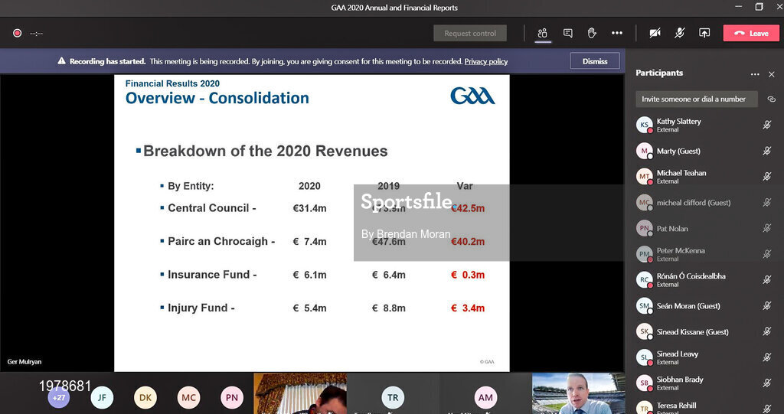
Task: Click Rónán Ó Coisdealbha's muted mic icon
Action: [x=767, y=280]
